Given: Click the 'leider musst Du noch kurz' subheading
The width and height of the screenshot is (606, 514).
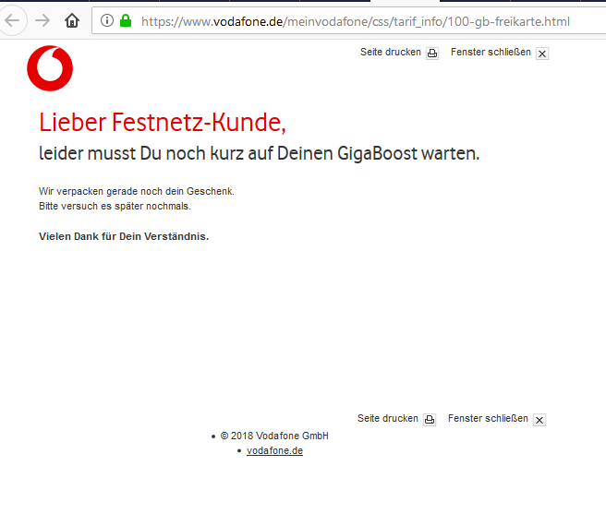Looking at the screenshot, I should 259,153.
